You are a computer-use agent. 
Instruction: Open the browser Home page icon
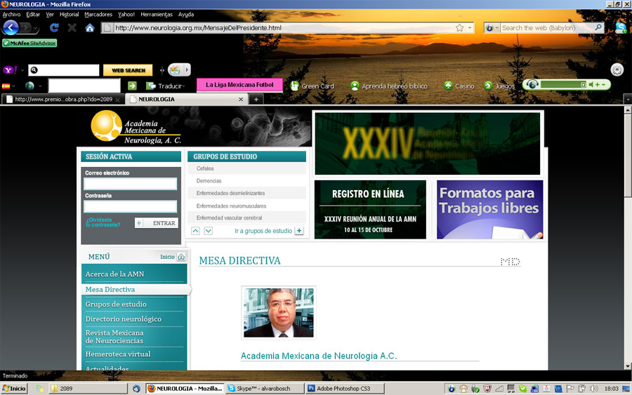click(90, 28)
